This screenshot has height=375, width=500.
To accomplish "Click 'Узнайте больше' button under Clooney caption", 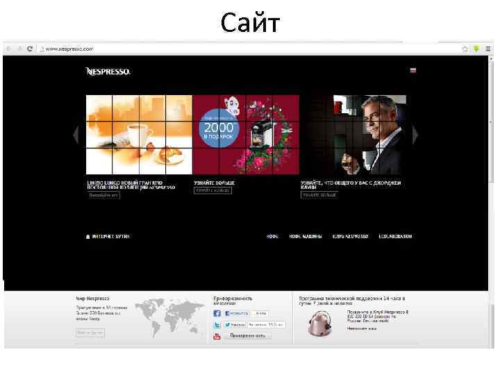I will 319,195.
